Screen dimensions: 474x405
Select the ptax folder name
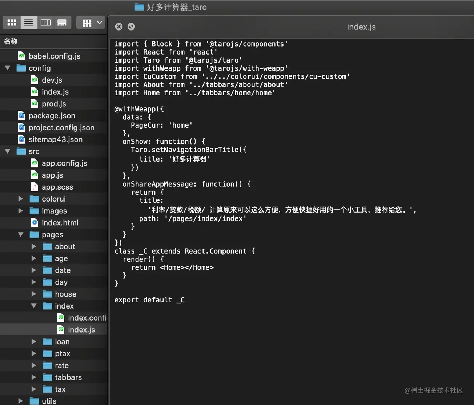(x=63, y=354)
